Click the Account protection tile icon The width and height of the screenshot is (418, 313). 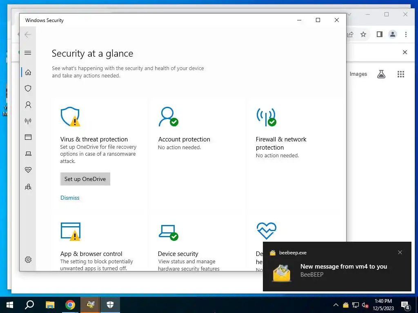pyautogui.click(x=168, y=117)
